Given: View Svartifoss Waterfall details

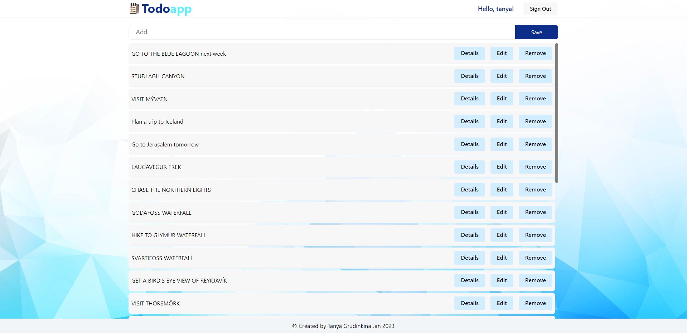Looking at the screenshot, I should tap(470, 258).
